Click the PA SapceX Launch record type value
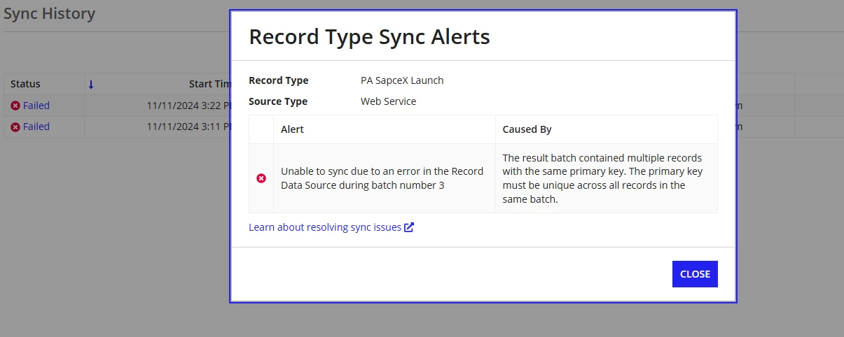The height and width of the screenshot is (337, 844). (x=402, y=80)
